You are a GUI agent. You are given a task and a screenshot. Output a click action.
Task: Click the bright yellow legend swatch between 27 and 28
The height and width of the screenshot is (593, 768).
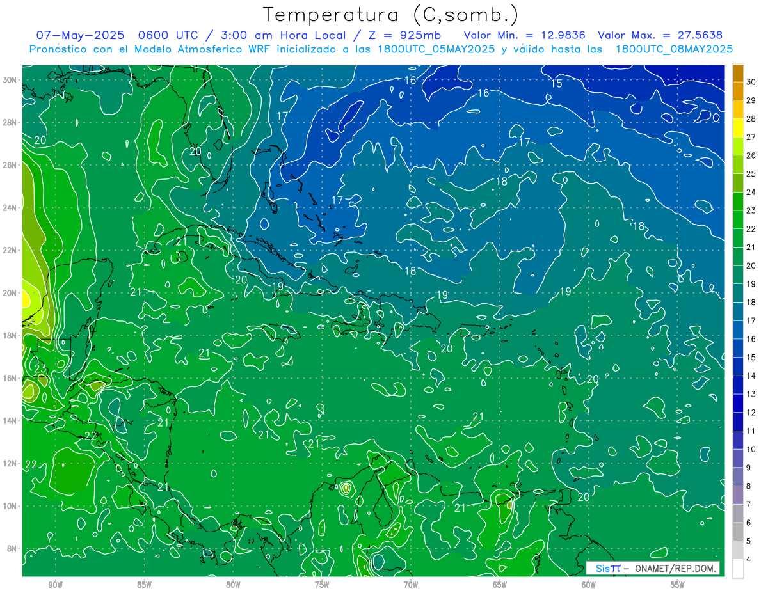point(738,128)
